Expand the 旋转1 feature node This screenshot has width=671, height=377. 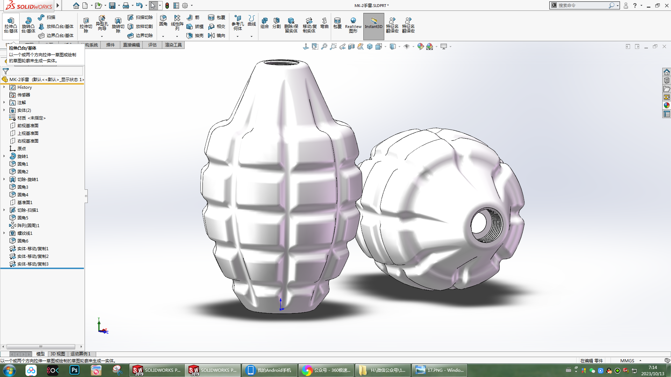(x=4, y=156)
